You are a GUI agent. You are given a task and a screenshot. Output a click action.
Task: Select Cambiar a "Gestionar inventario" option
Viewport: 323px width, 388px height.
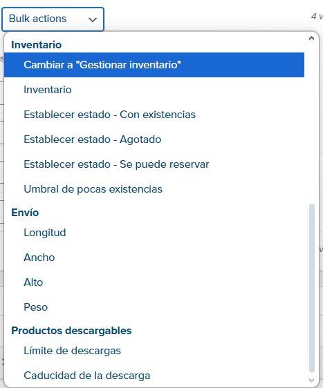(154, 65)
